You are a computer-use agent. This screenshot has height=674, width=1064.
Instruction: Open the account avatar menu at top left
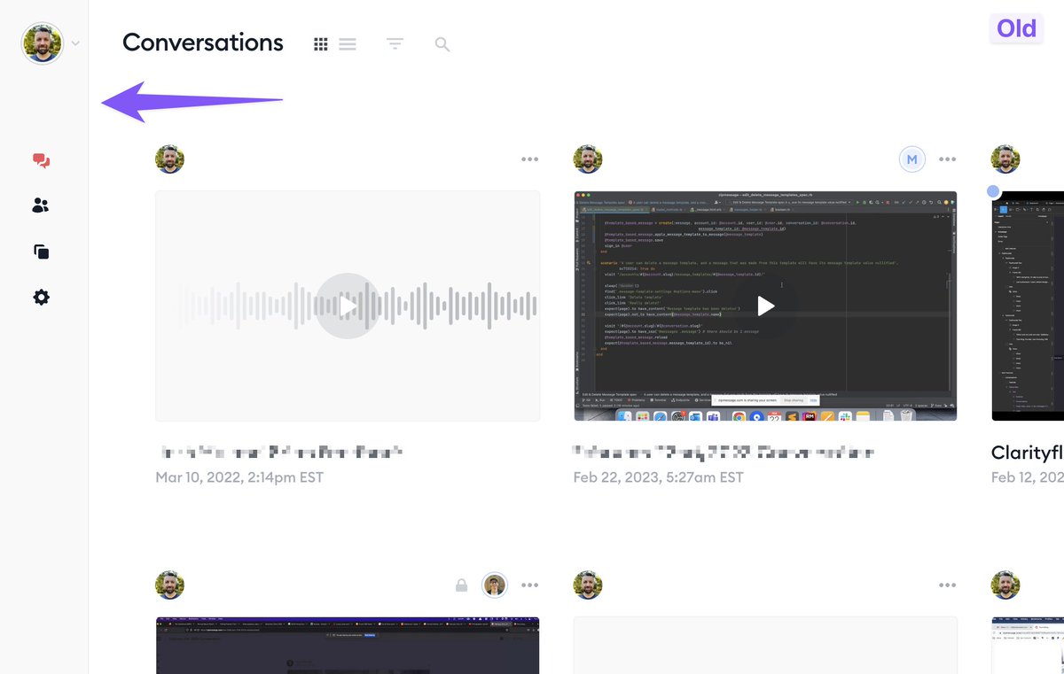(43, 43)
